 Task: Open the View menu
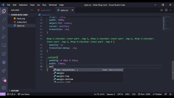[32, 5]
